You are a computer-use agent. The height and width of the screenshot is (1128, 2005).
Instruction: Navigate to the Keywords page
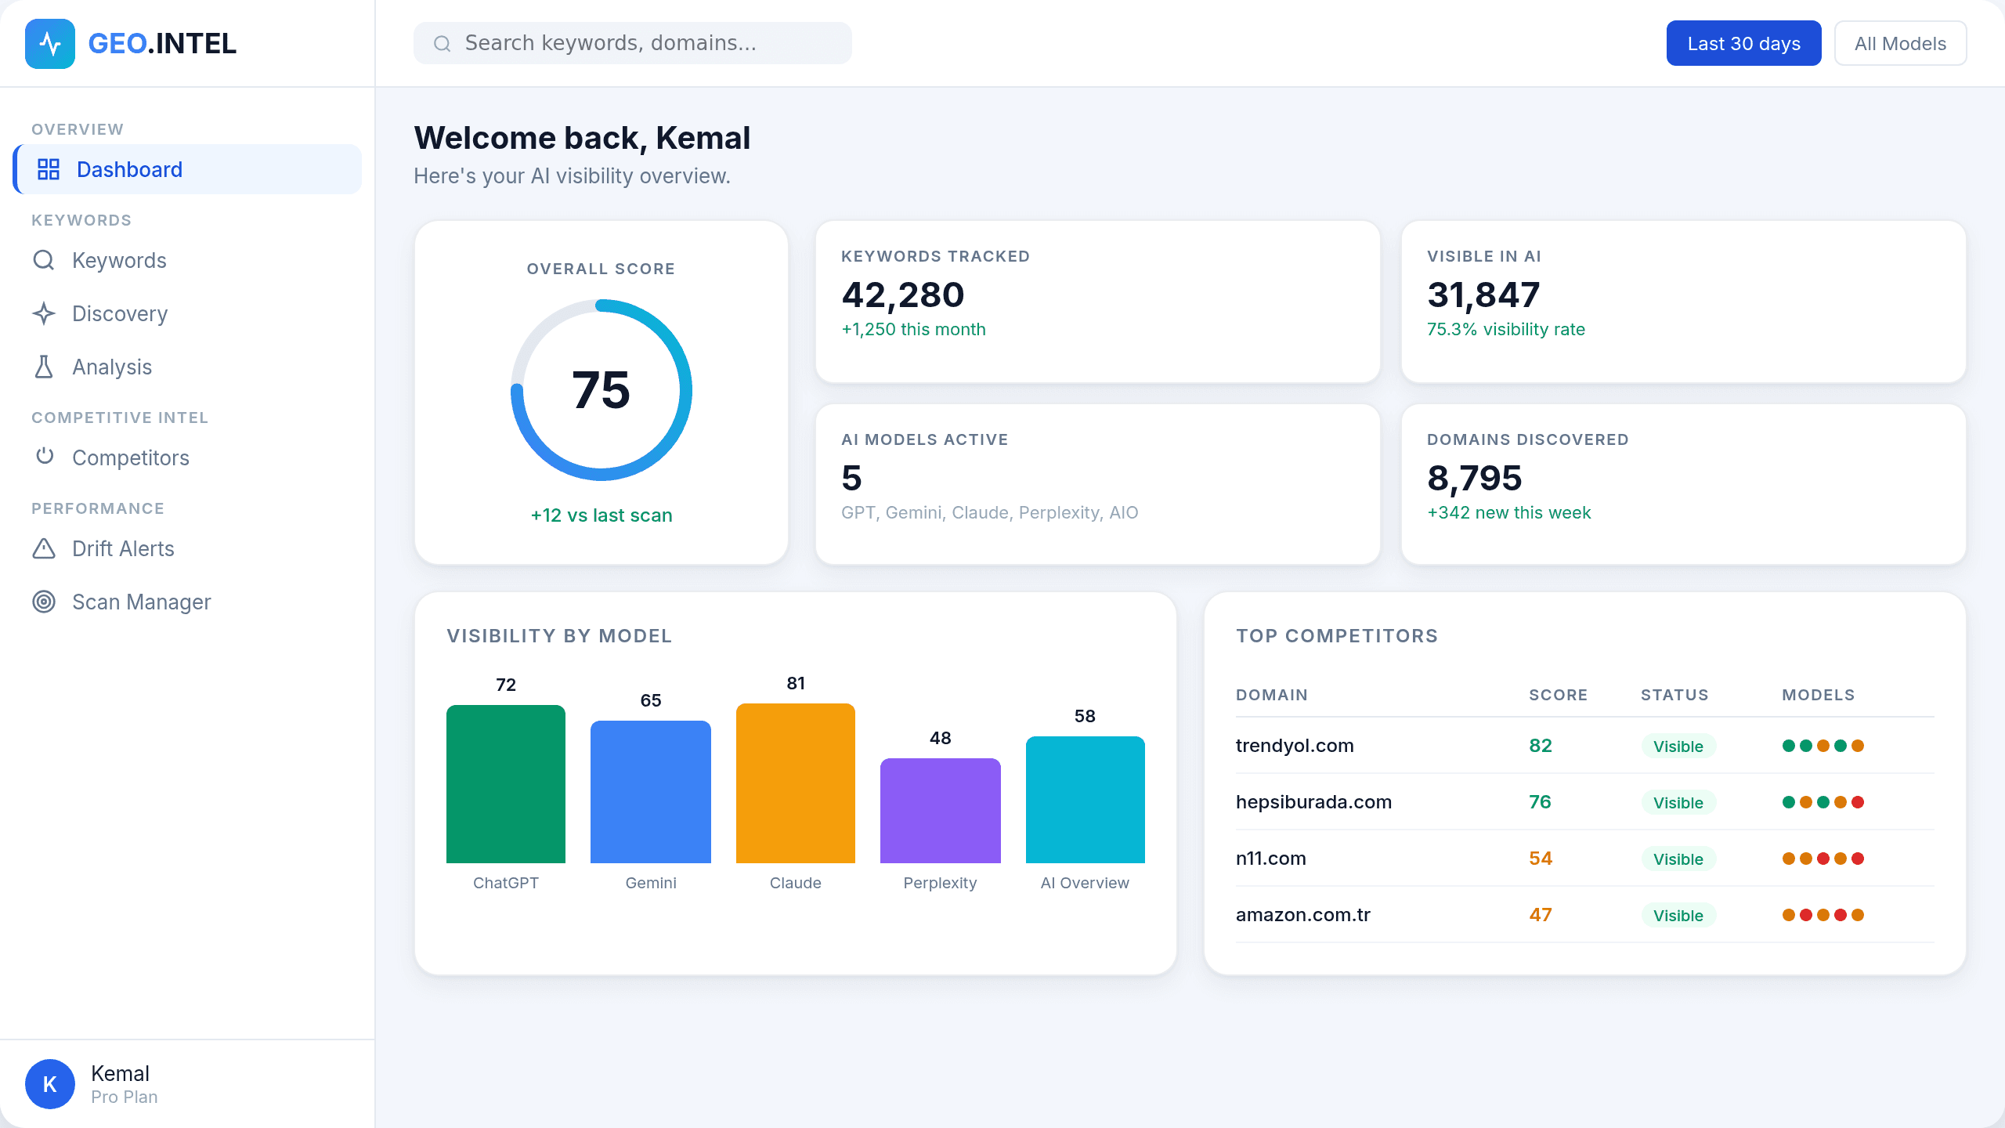click(x=119, y=260)
